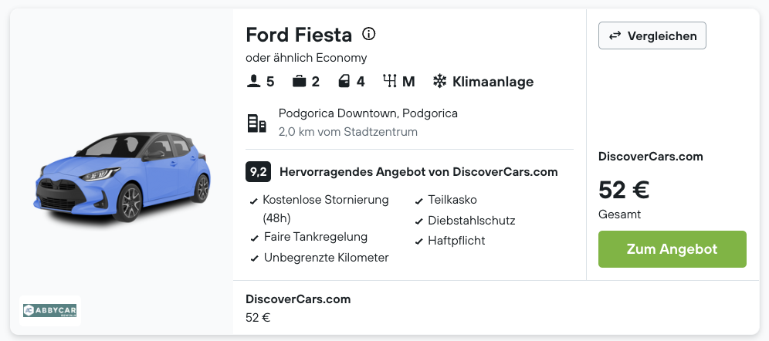Click DiscoverCars.com above the total price
The image size is (769, 341).
[x=650, y=157]
